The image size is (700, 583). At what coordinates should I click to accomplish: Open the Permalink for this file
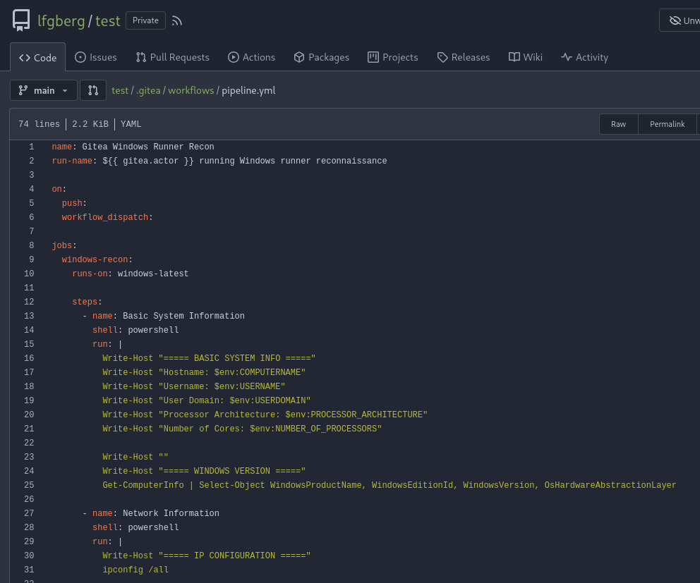667,123
